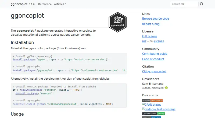Open the Contributing guide link

155,54
